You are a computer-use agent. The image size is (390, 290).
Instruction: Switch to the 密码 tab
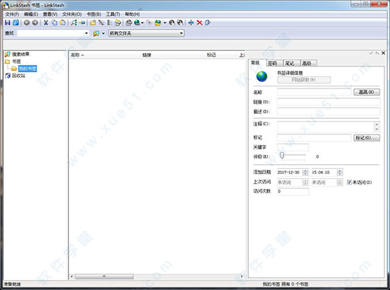click(274, 63)
